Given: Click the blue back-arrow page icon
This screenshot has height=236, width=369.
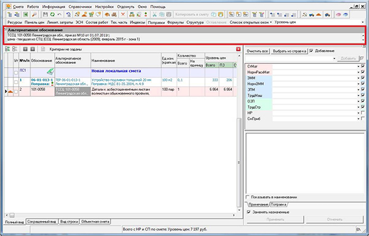Looking at the screenshot, I should 68,15.
